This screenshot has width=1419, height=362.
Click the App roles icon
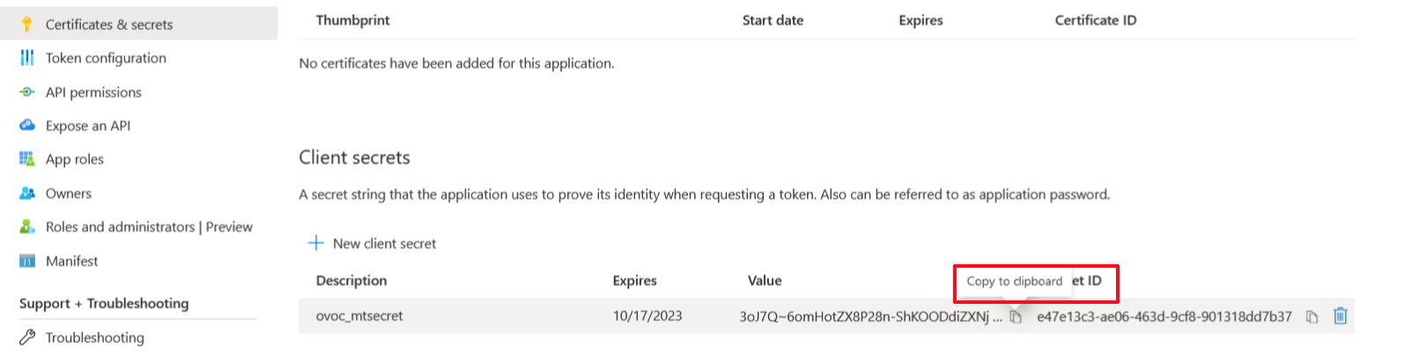pos(27,159)
